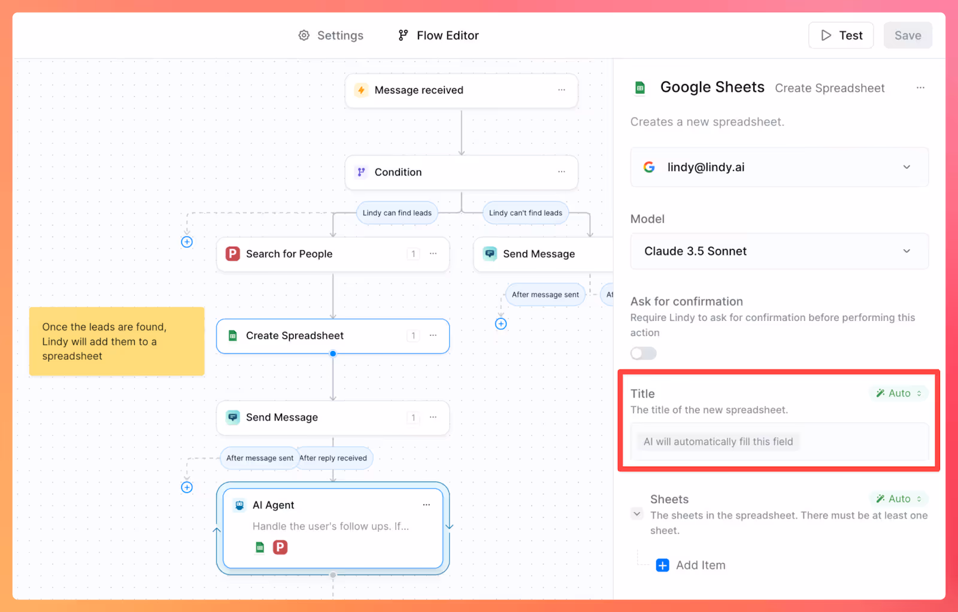Image resolution: width=958 pixels, height=612 pixels.
Task: Click the chat icon on lower Send Message node
Action: click(232, 417)
